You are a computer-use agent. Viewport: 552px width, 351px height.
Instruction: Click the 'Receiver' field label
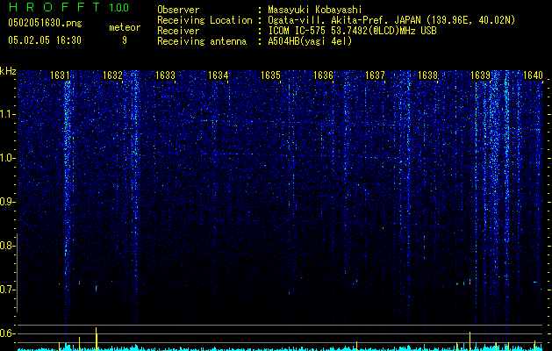tap(178, 31)
